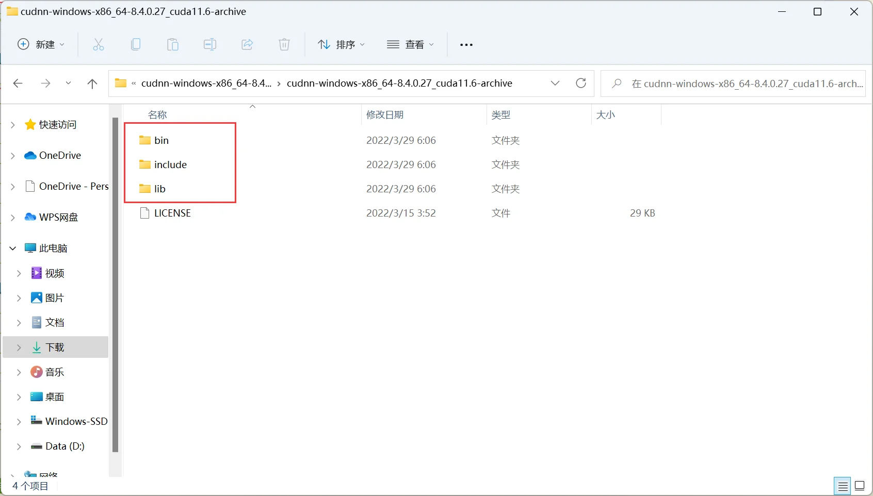
Task: Select the bin folder
Action: click(x=161, y=140)
